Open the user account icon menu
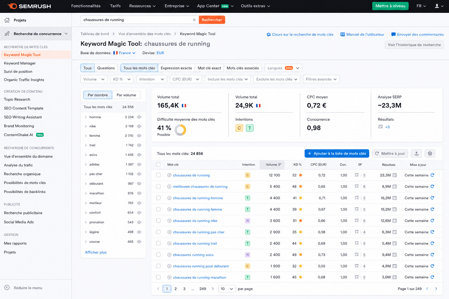The height and width of the screenshot is (299, 449). (x=439, y=6)
